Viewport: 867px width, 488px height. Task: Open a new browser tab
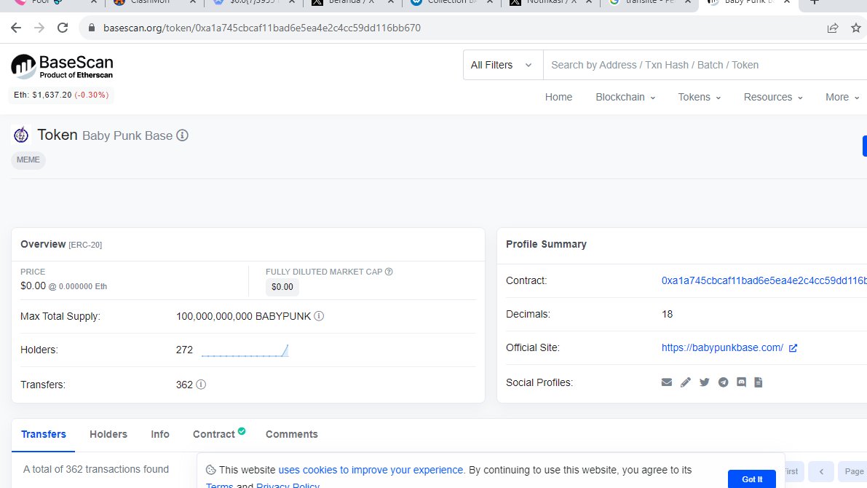(x=814, y=1)
